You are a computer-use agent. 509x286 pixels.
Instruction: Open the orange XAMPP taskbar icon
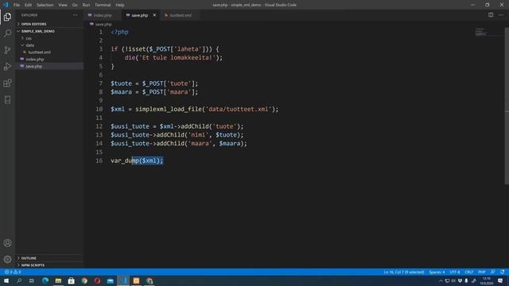coord(136,280)
